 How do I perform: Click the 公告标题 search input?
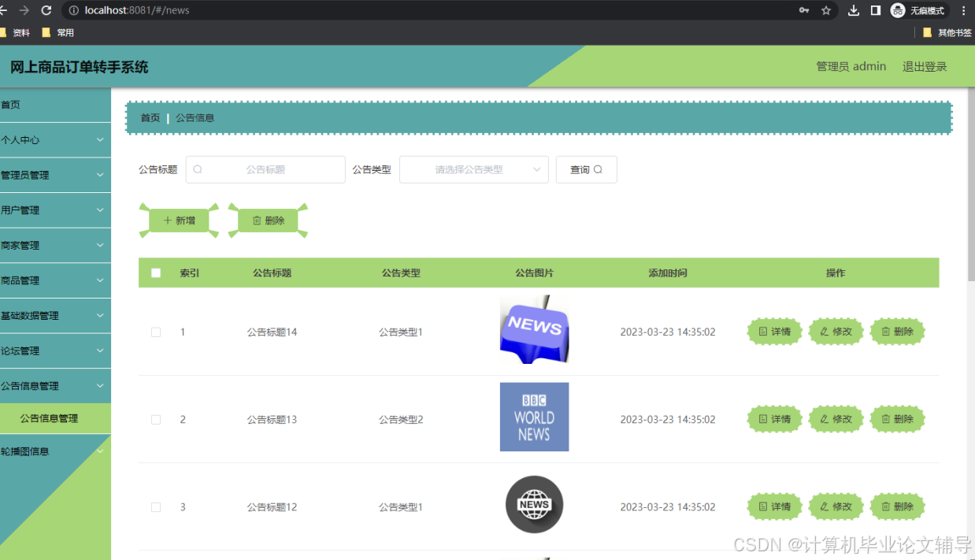(265, 169)
